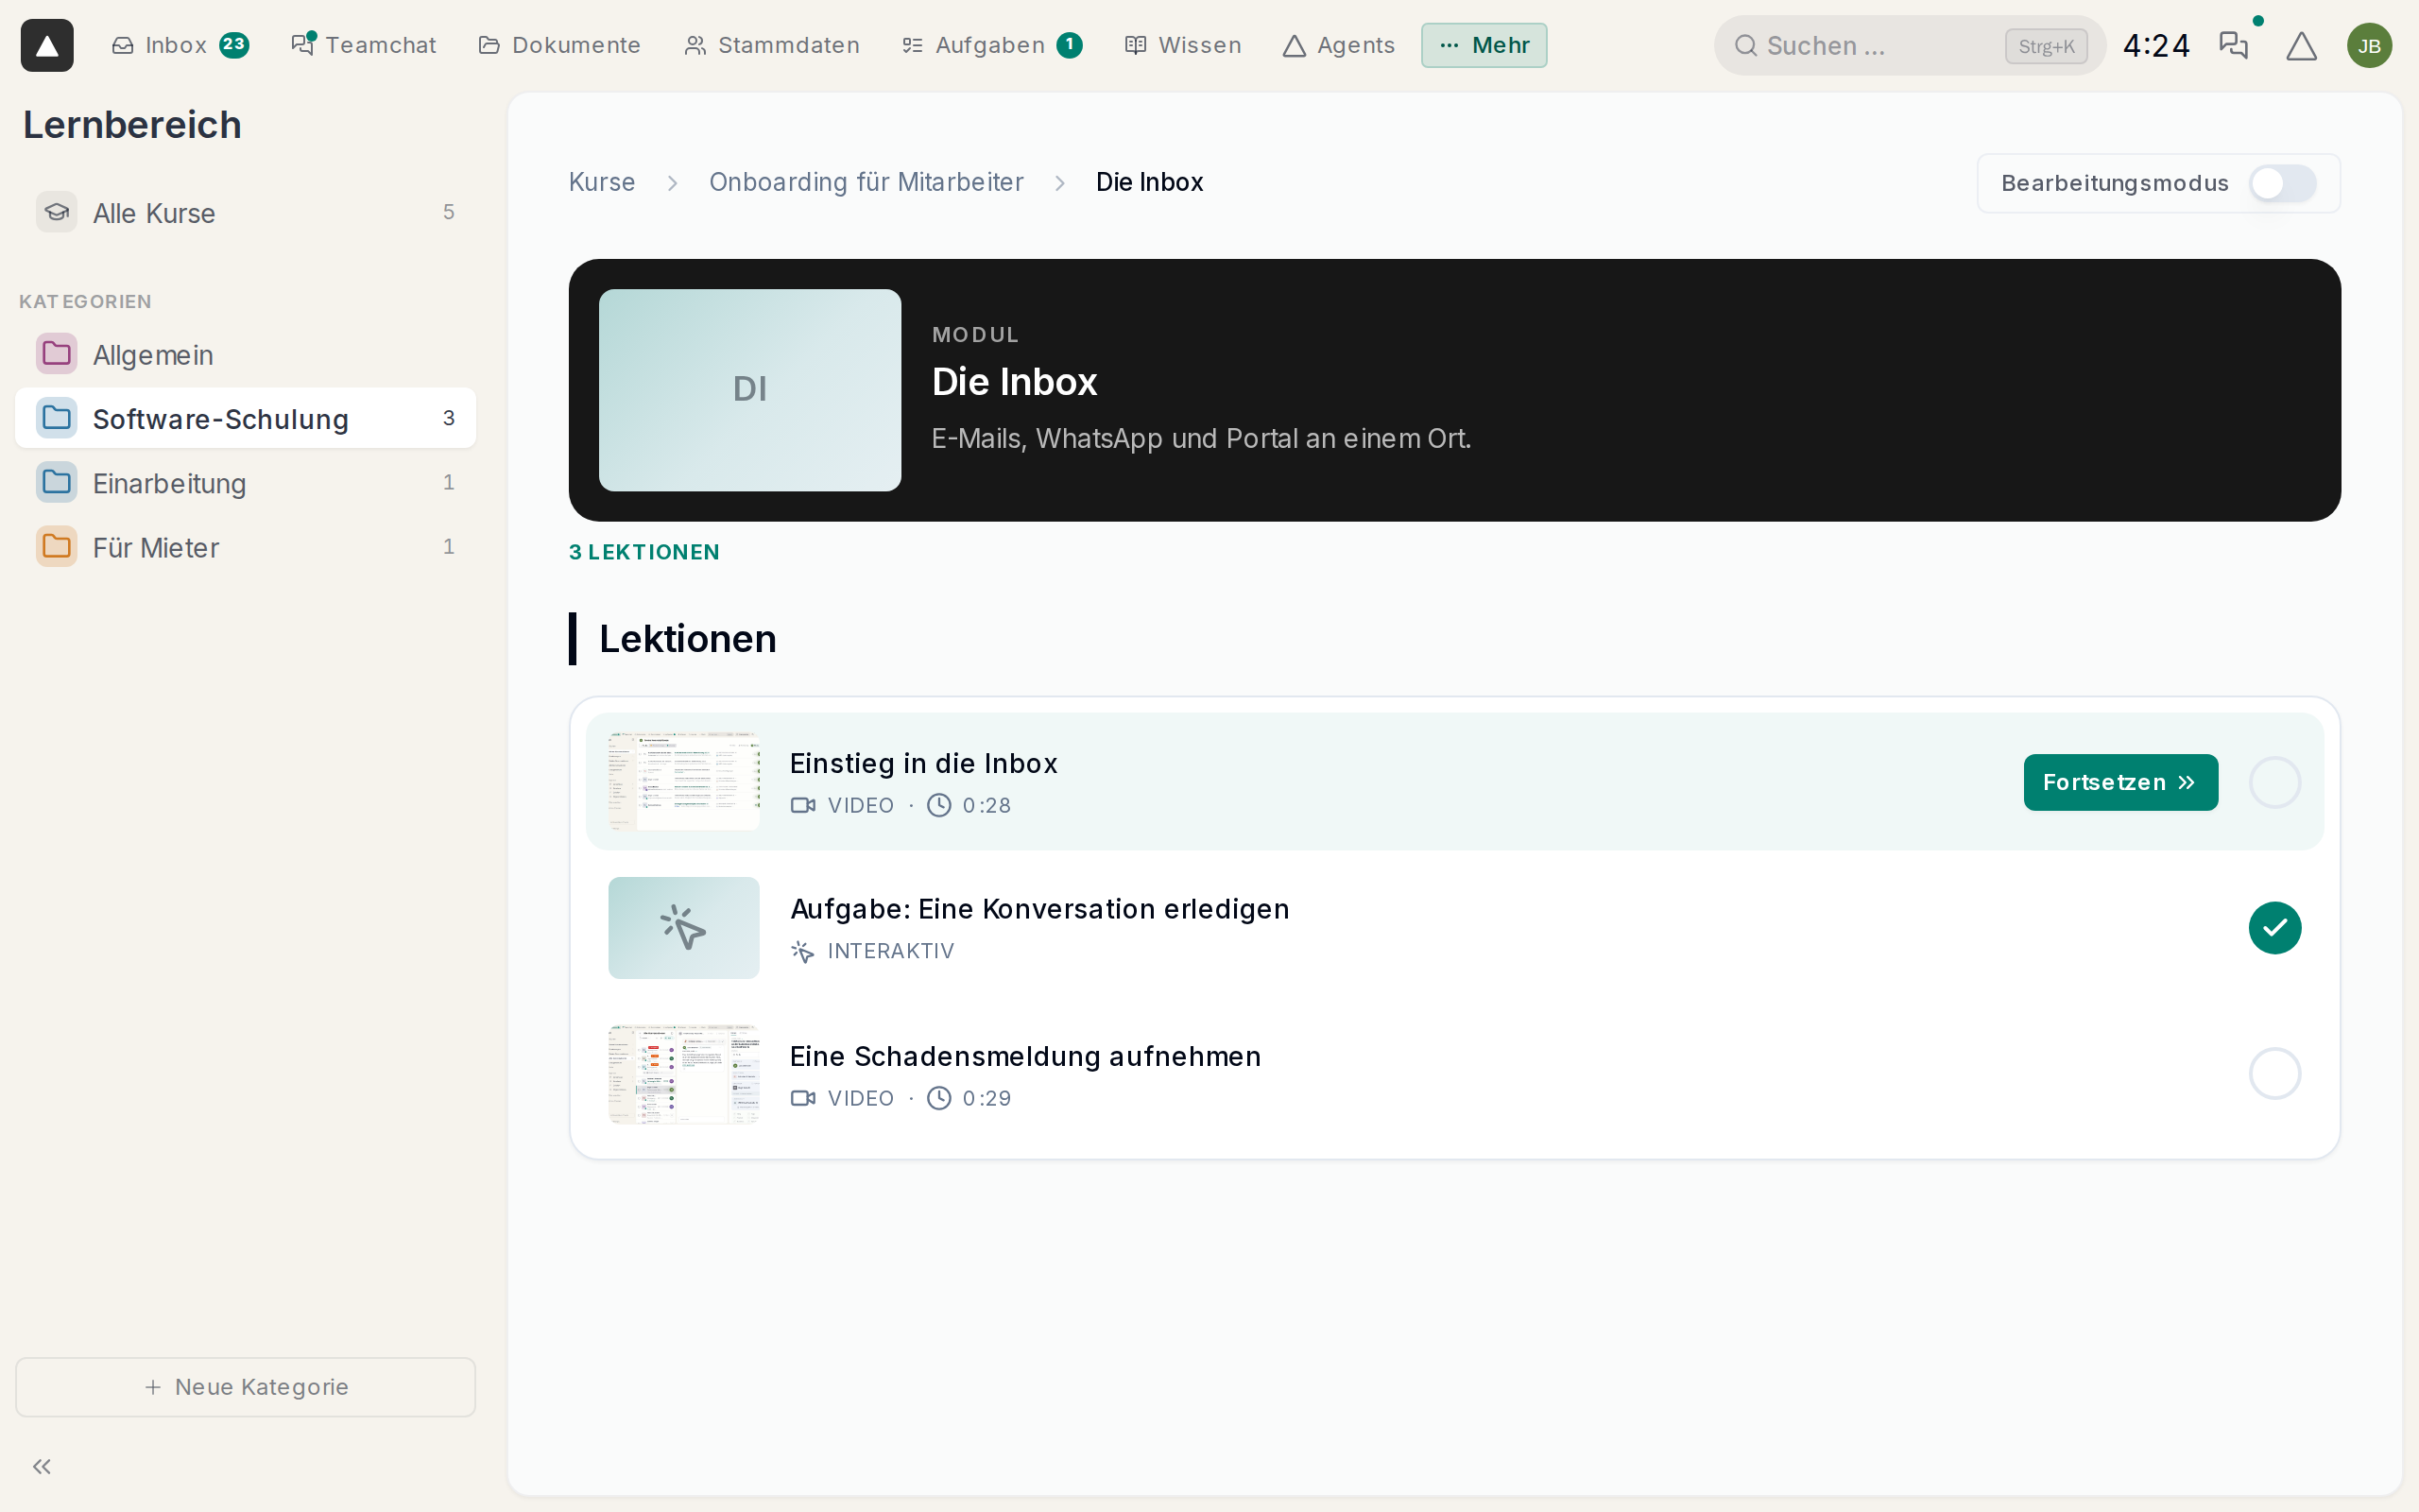Click the folder icon beside Einarbeitung
Screen dimensions: 2419x1512
(x=57, y=482)
